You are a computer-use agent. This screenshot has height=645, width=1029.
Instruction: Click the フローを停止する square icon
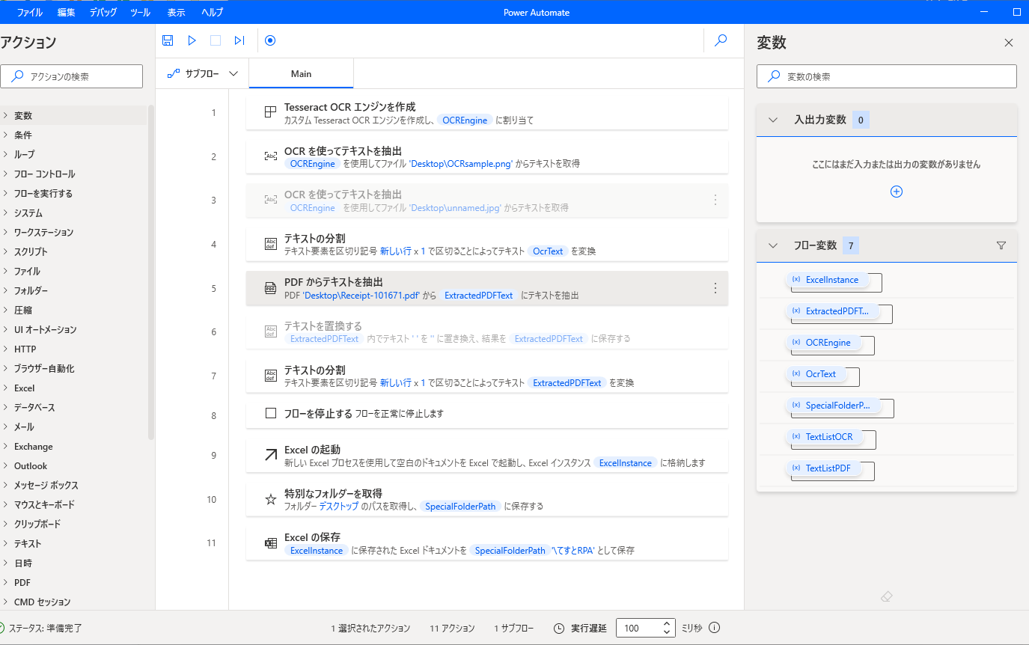[x=271, y=413]
